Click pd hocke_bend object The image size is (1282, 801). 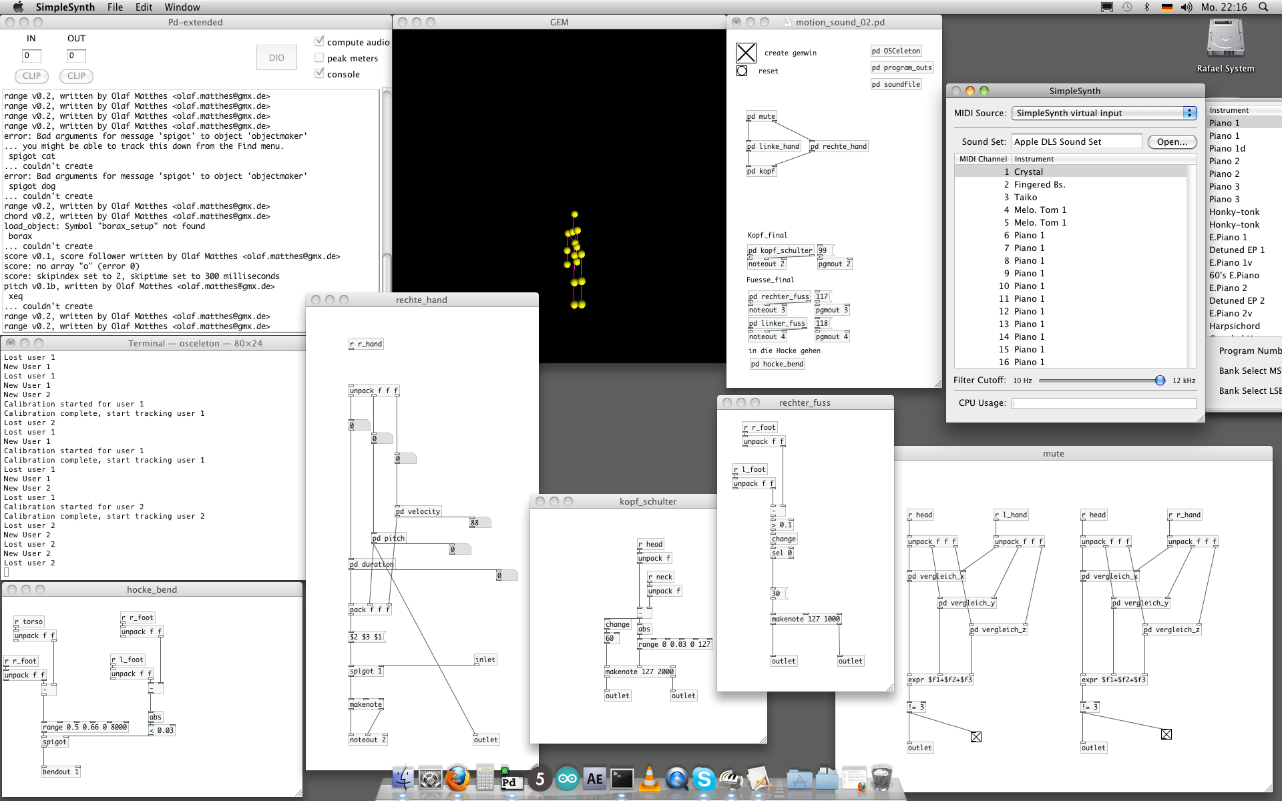point(777,364)
